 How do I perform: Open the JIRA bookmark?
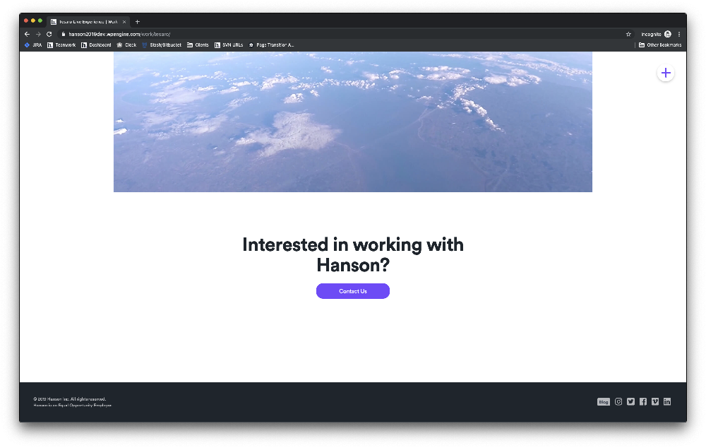[x=33, y=45]
